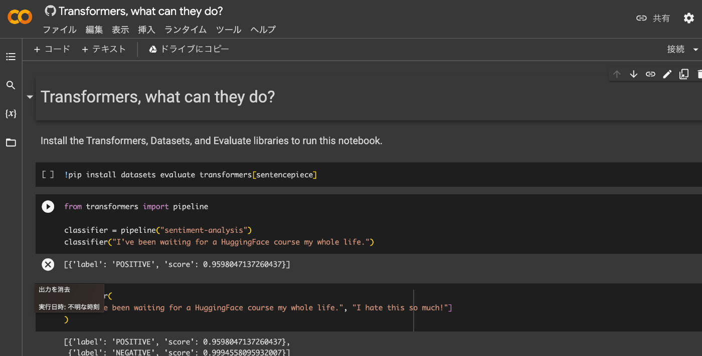Open the ヘルプ menu

[263, 30]
